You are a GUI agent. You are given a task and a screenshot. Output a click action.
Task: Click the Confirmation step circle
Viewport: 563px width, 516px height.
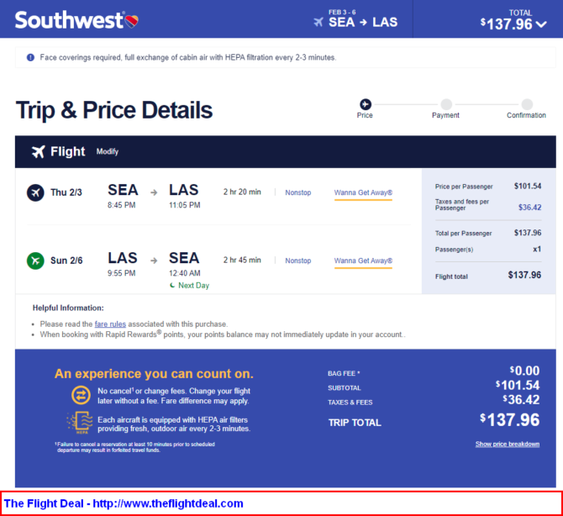pos(527,104)
